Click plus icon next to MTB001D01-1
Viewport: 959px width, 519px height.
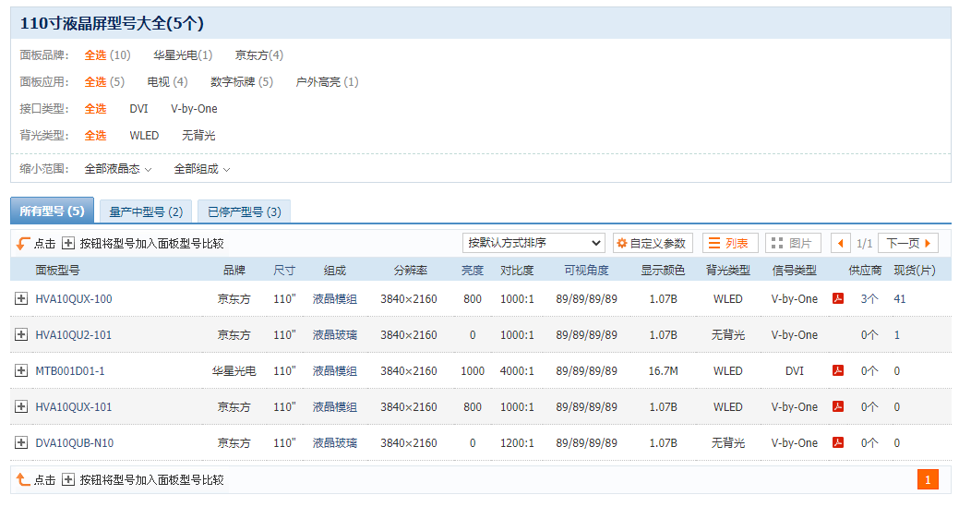pyautogui.click(x=21, y=370)
